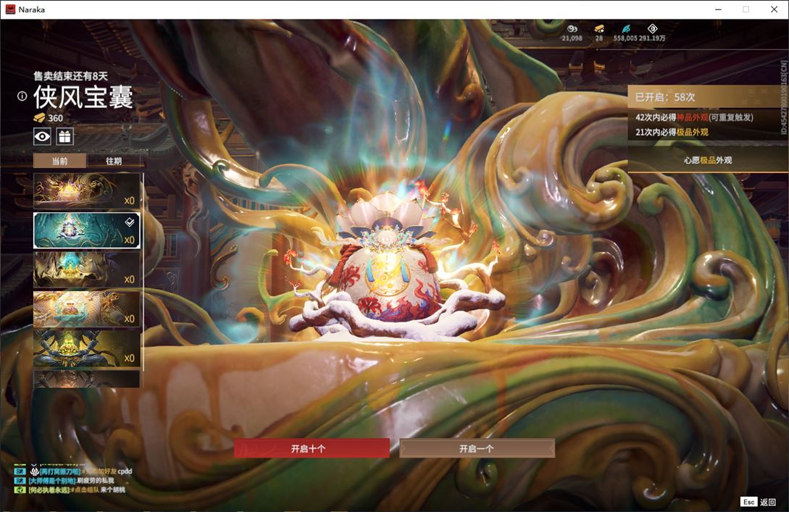The image size is (789, 512).
Task: Open 心愿极品外观 wish button
Action: [x=708, y=160]
